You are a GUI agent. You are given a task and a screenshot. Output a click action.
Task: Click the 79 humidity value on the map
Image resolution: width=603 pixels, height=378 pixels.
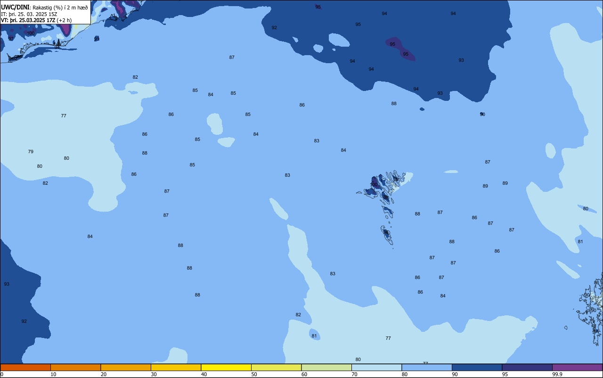click(x=31, y=152)
